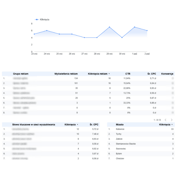Click the Miasto column header
This screenshot has width=176, height=176.
pos(119,124)
